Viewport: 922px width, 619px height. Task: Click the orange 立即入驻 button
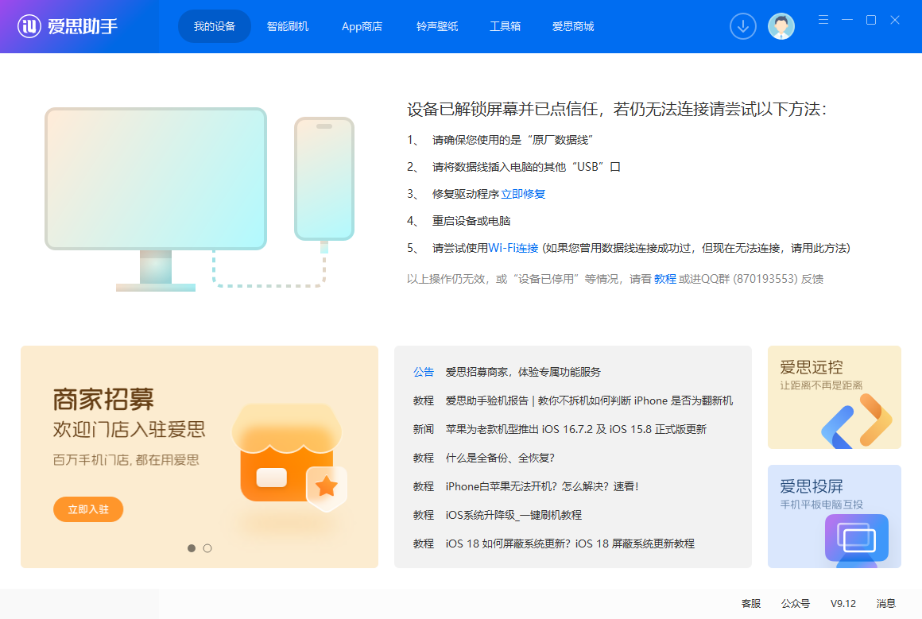coord(88,509)
